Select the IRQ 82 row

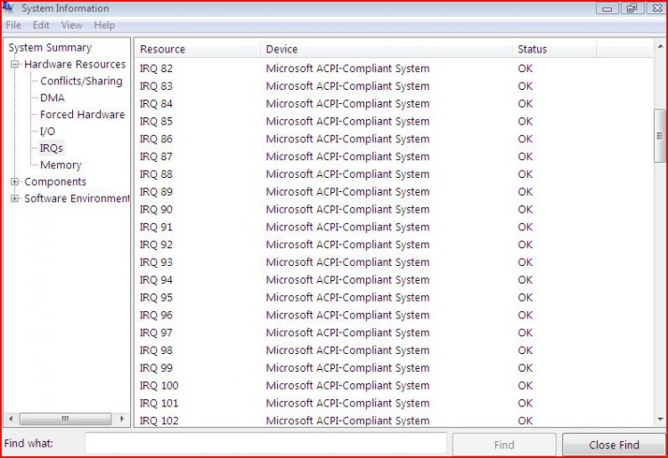393,68
